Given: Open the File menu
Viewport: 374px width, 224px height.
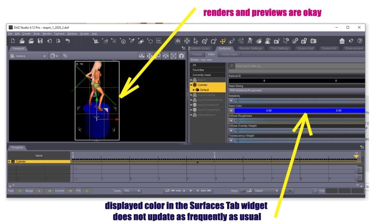Looking at the screenshot, I should point(10,34).
